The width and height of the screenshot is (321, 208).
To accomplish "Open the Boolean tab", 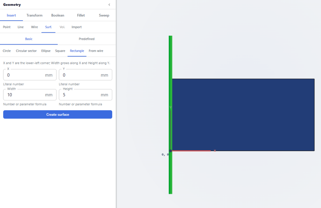I will 58,15.
